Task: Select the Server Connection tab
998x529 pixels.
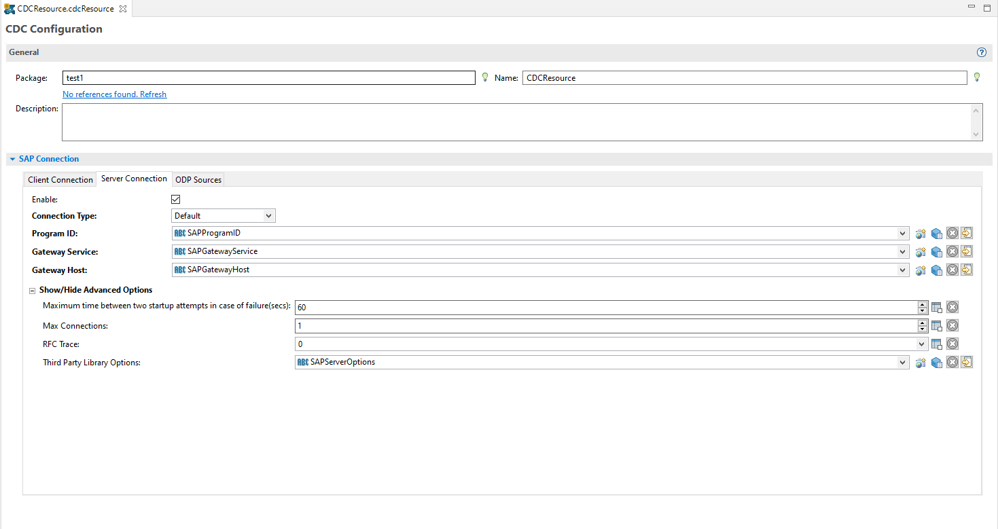Action: (x=134, y=179)
